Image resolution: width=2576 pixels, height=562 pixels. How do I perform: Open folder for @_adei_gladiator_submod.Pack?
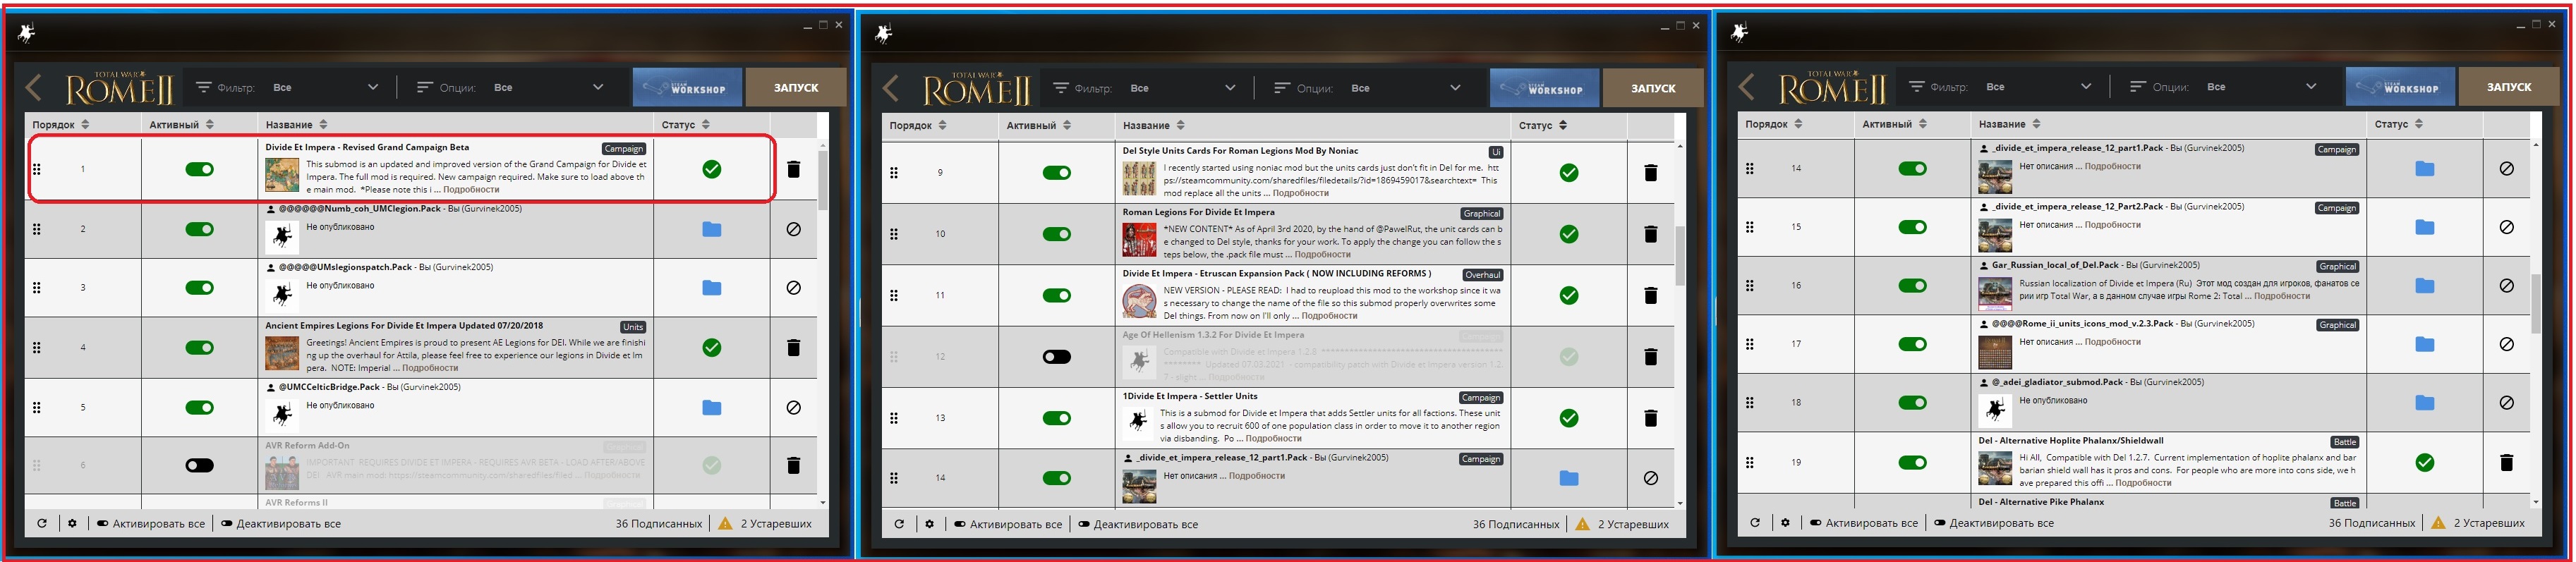tap(2424, 403)
